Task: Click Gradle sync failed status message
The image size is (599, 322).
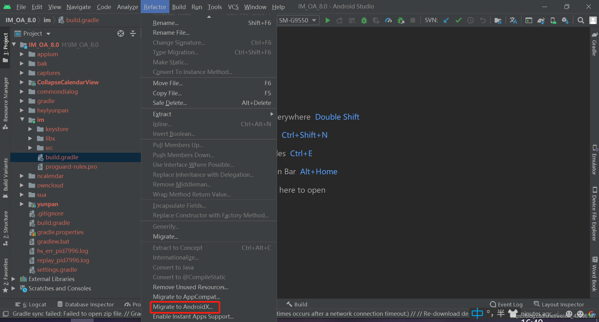Action: point(77,314)
